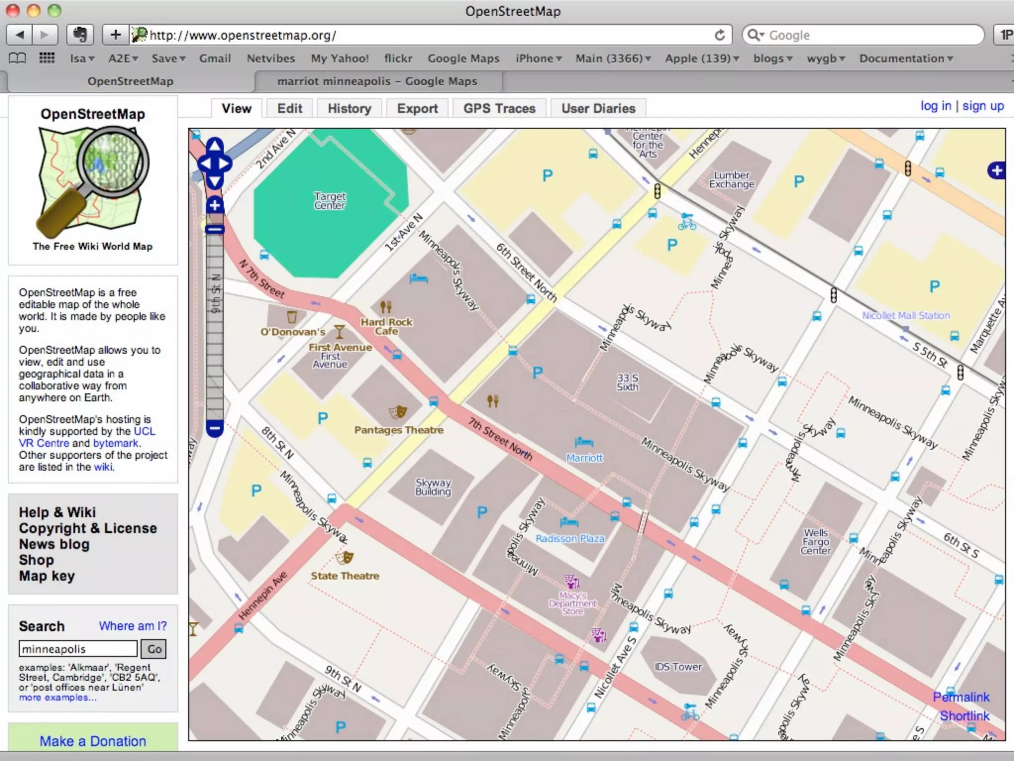Show bookmarks with the open book icon
Image resolution: width=1014 pixels, height=761 pixels.
18,58
